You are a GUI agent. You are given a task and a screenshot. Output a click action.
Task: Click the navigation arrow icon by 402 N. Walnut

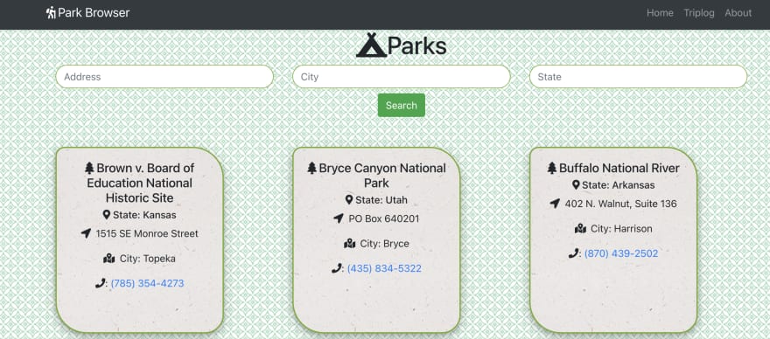click(555, 204)
